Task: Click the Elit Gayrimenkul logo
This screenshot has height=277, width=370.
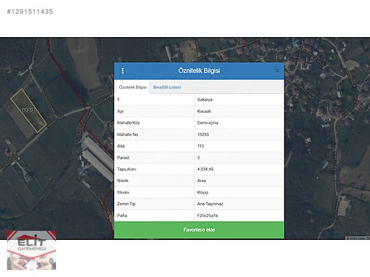Action: click(32, 250)
